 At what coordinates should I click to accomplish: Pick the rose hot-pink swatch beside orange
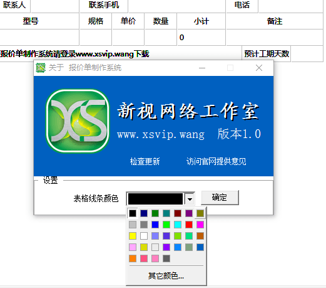(x=144, y=259)
